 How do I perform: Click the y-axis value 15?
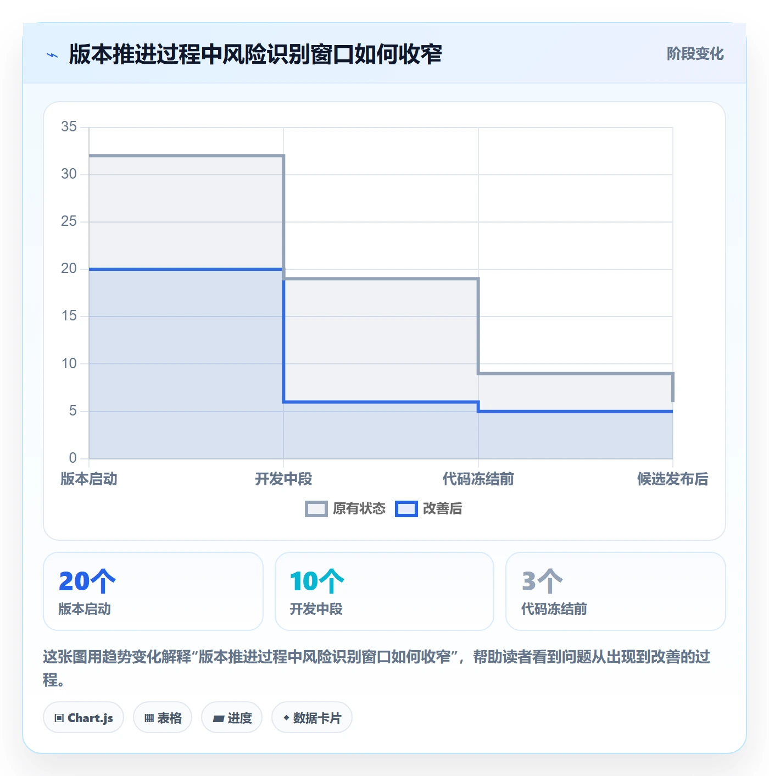(69, 316)
